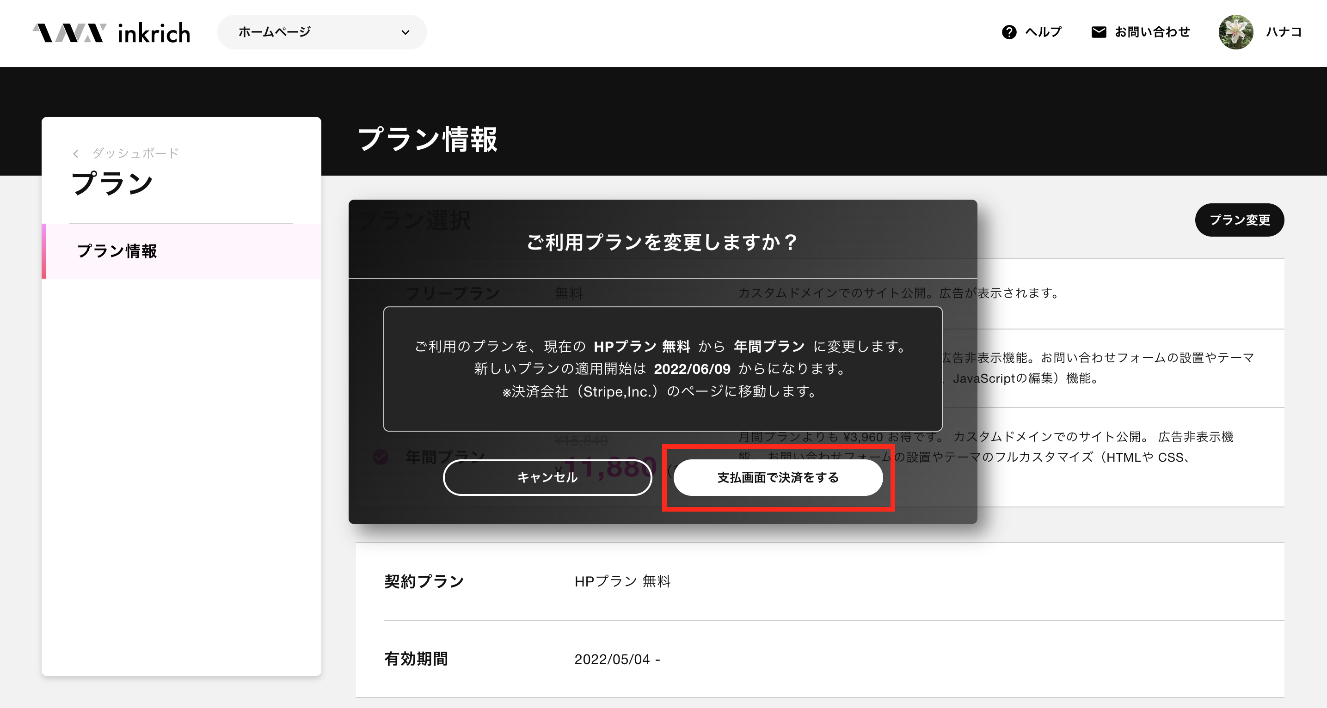Click the 契約プラン label
This screenshot has height=708, width=1327.
pos(424,581)
